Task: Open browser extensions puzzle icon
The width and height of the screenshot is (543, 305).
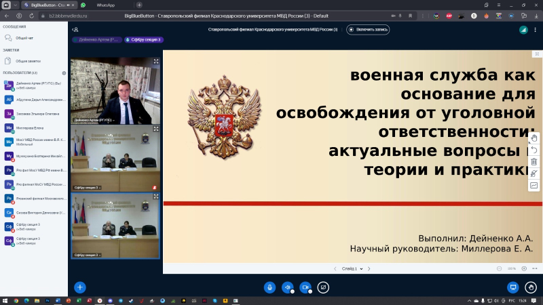Action: point(523,16)
